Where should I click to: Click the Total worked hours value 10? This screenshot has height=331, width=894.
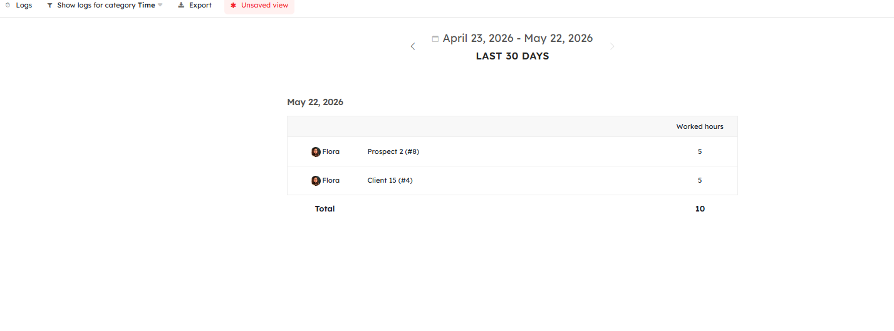pos(700,209)
